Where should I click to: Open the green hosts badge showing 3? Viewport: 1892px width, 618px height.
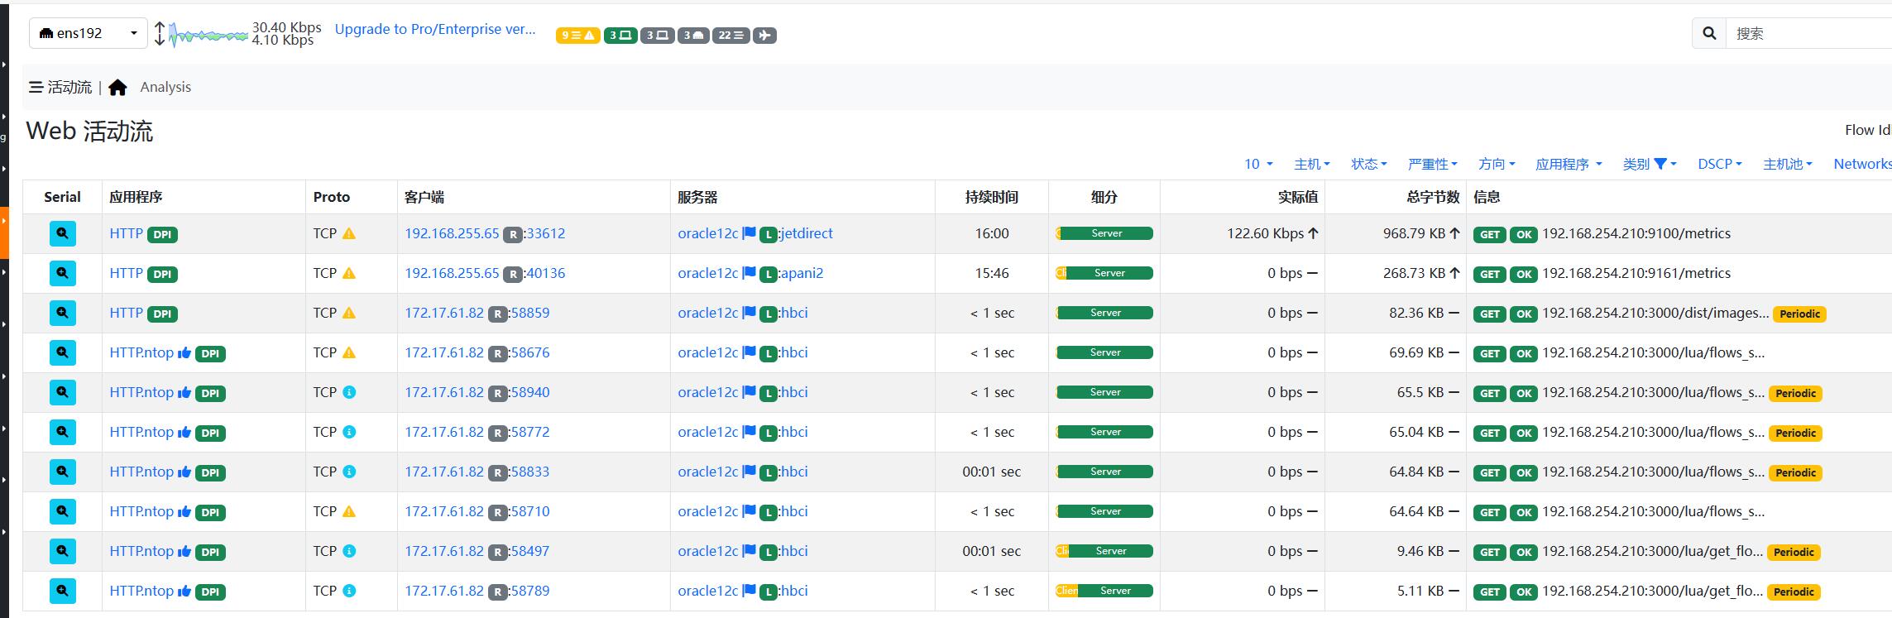click(620, 35)
